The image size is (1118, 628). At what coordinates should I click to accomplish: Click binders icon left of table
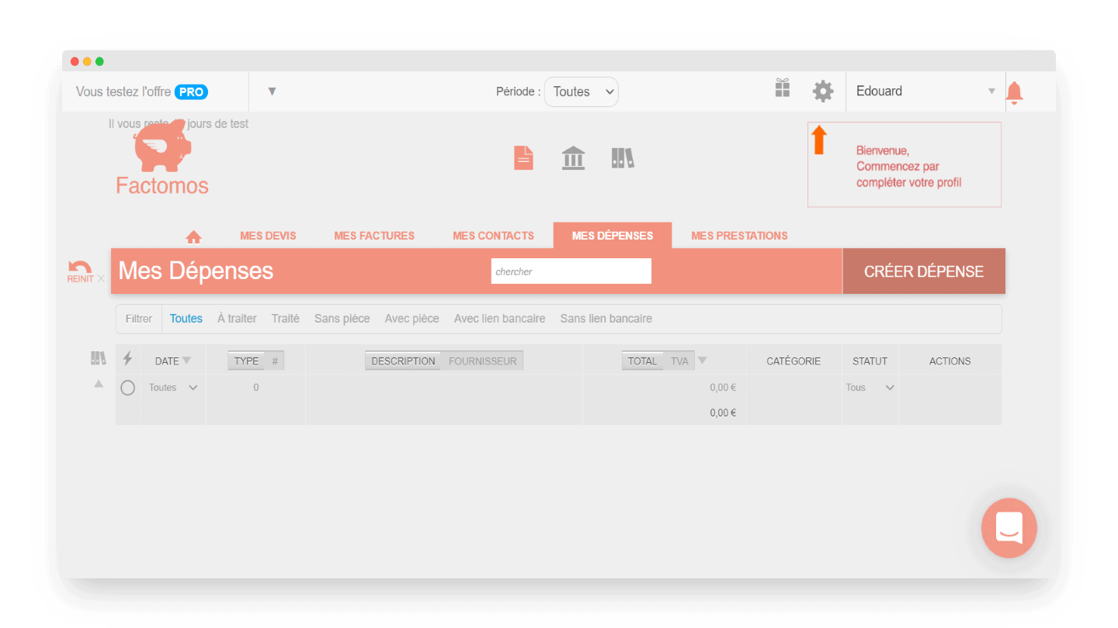pos(99,358)
